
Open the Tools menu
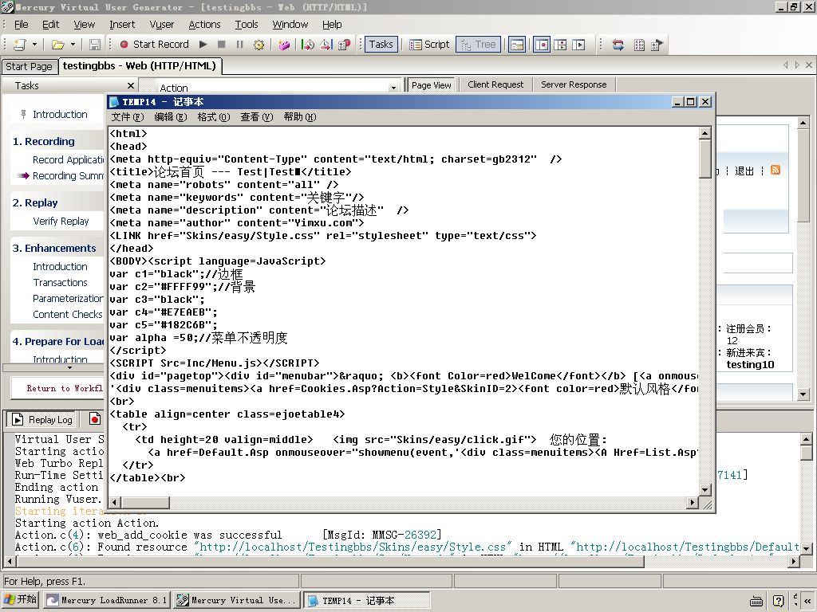pyautogui.click(x=247, y=25)
